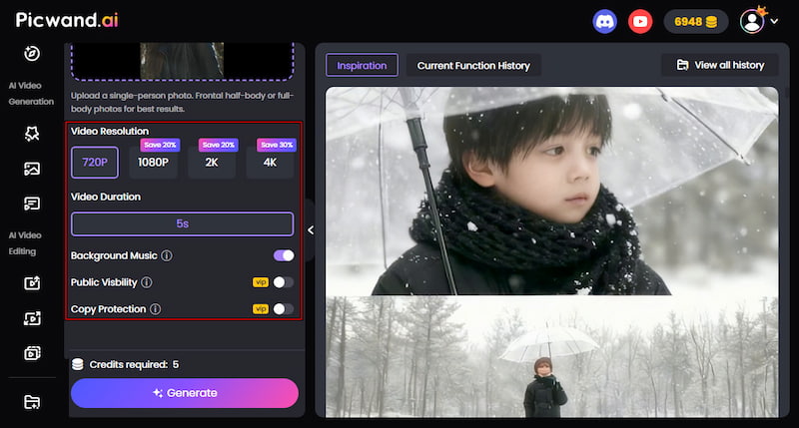This screenshot has width=799, height=428.
Task: Open the folder assets icon in sidebar
Action: (32, 402)
